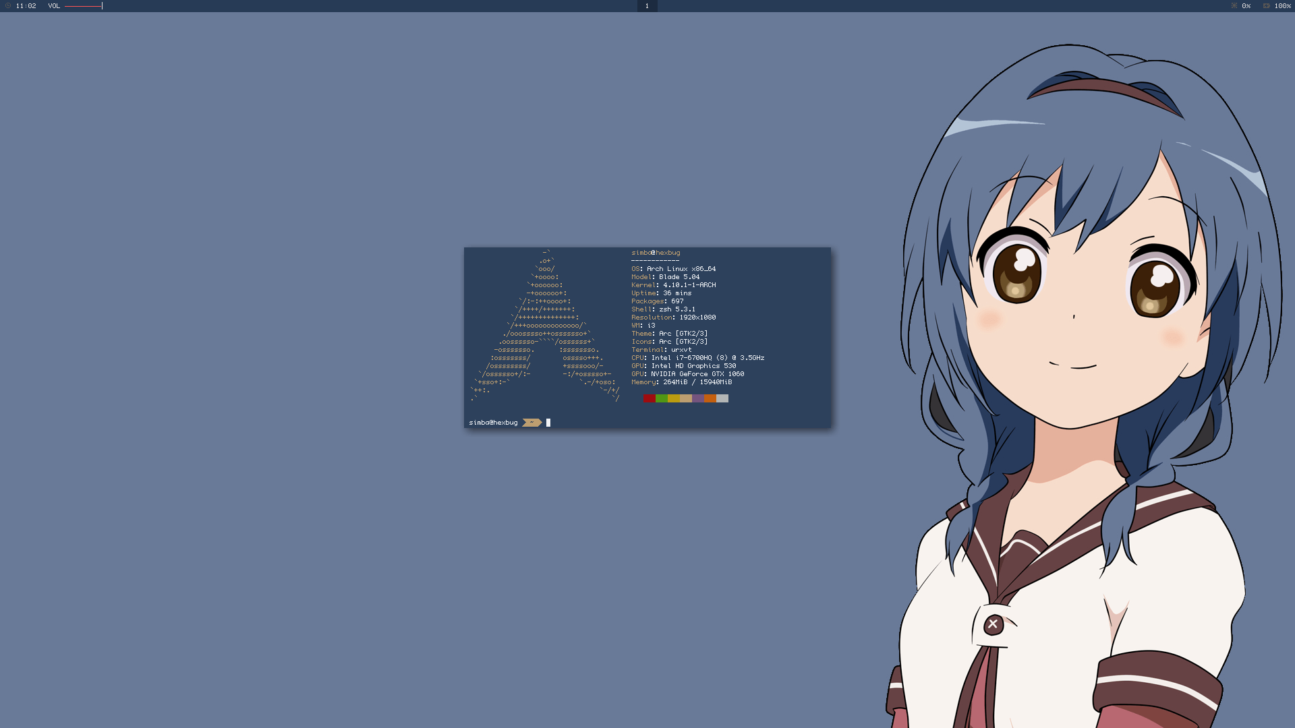Click the 11:02 time text
Screen dimensions: 1295x728
point(26,6)
